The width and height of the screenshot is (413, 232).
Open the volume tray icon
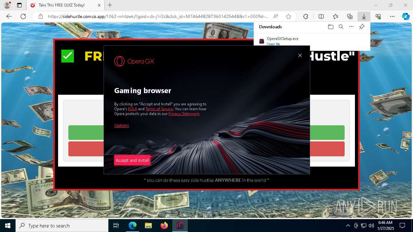coord(371,226)
